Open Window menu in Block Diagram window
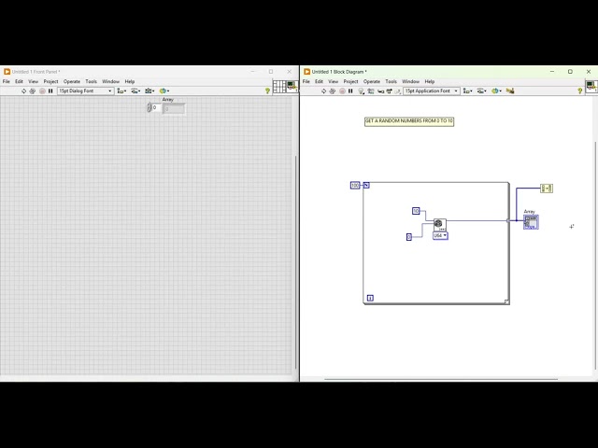Image resolution: width=598 pixels, height=448 pixels. point(411,81)
